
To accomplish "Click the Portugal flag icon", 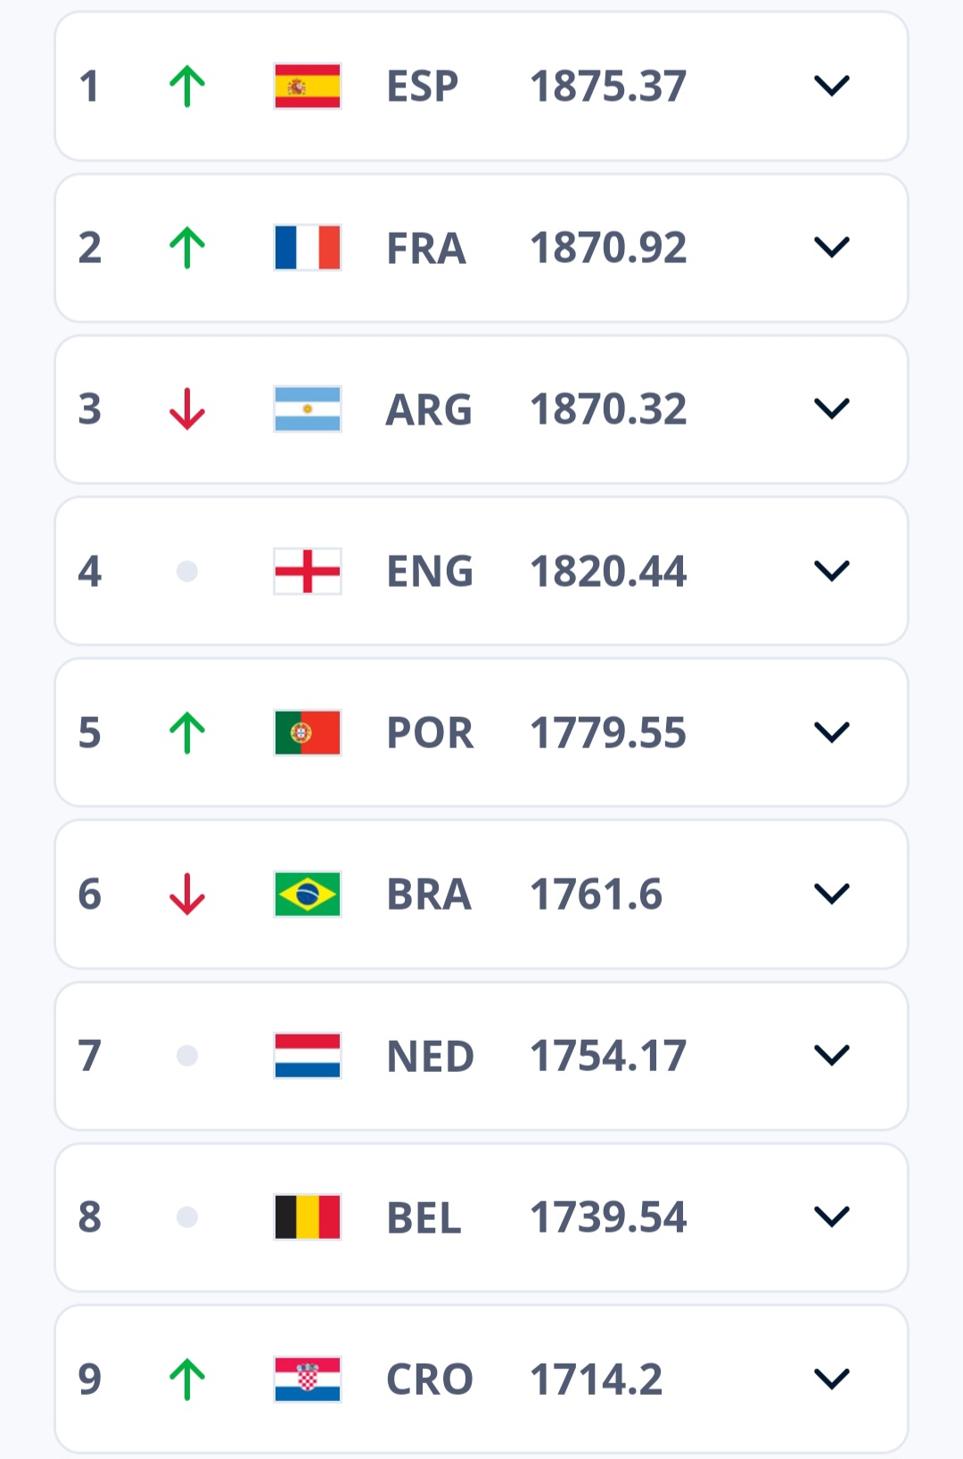I will 308,732.
